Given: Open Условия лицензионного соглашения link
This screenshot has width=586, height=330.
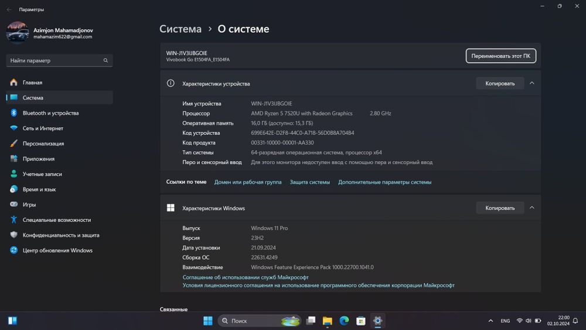Looking at the screenshot, I should point(318,285).
